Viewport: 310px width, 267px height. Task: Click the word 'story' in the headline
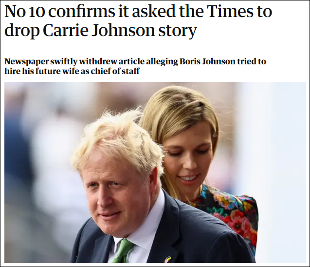[x=177, y=31]
